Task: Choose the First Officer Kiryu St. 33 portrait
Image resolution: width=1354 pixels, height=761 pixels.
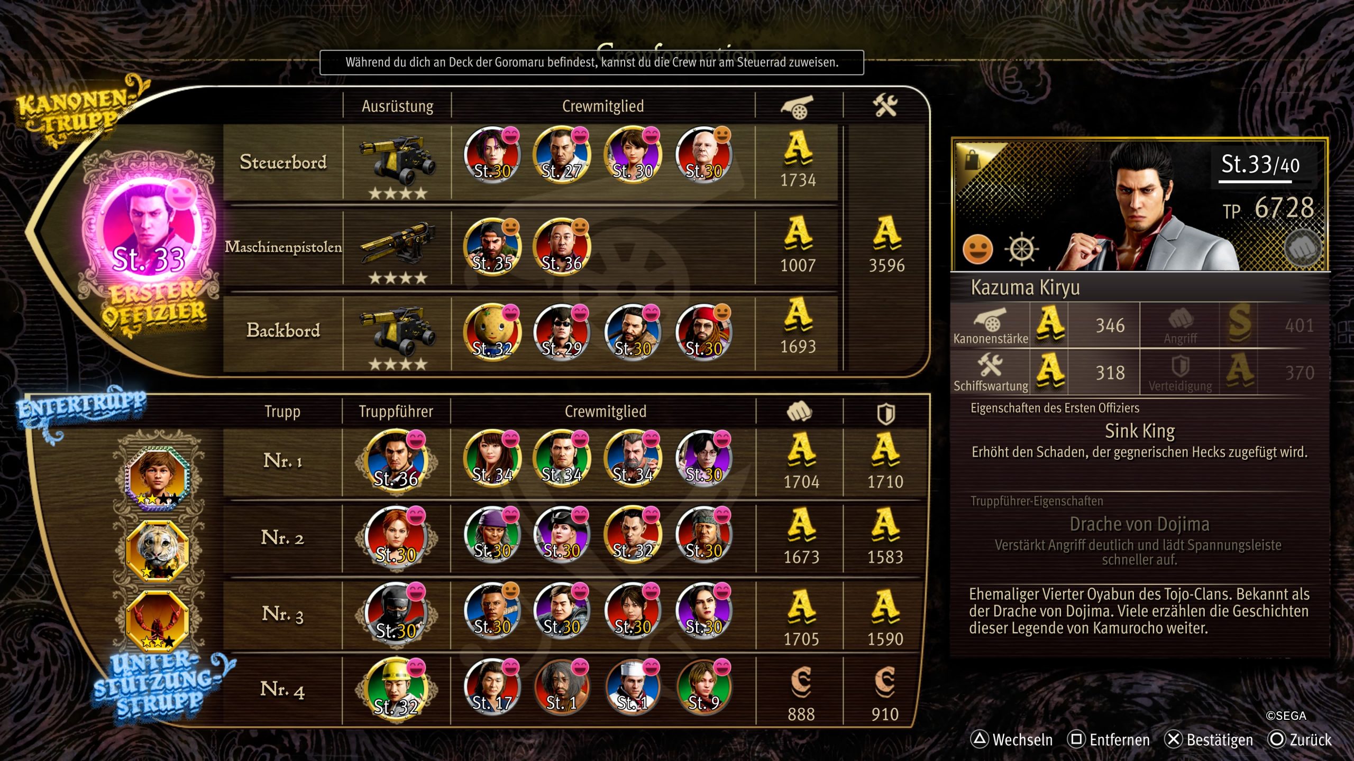Action: click(x=149, y=228)
